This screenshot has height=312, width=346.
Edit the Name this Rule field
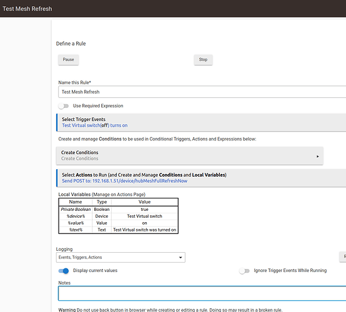pos(202,92)
